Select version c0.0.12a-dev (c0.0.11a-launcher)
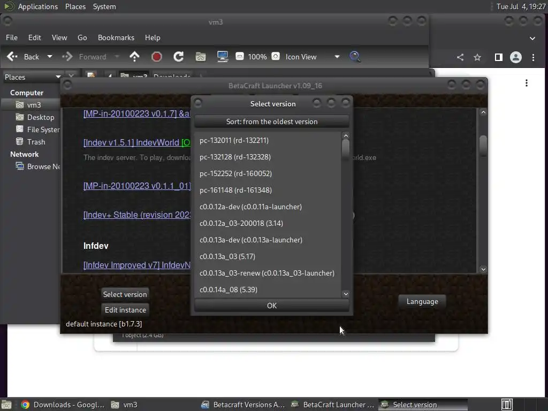Viewport: 548px width, 411px height. point(268,207)
